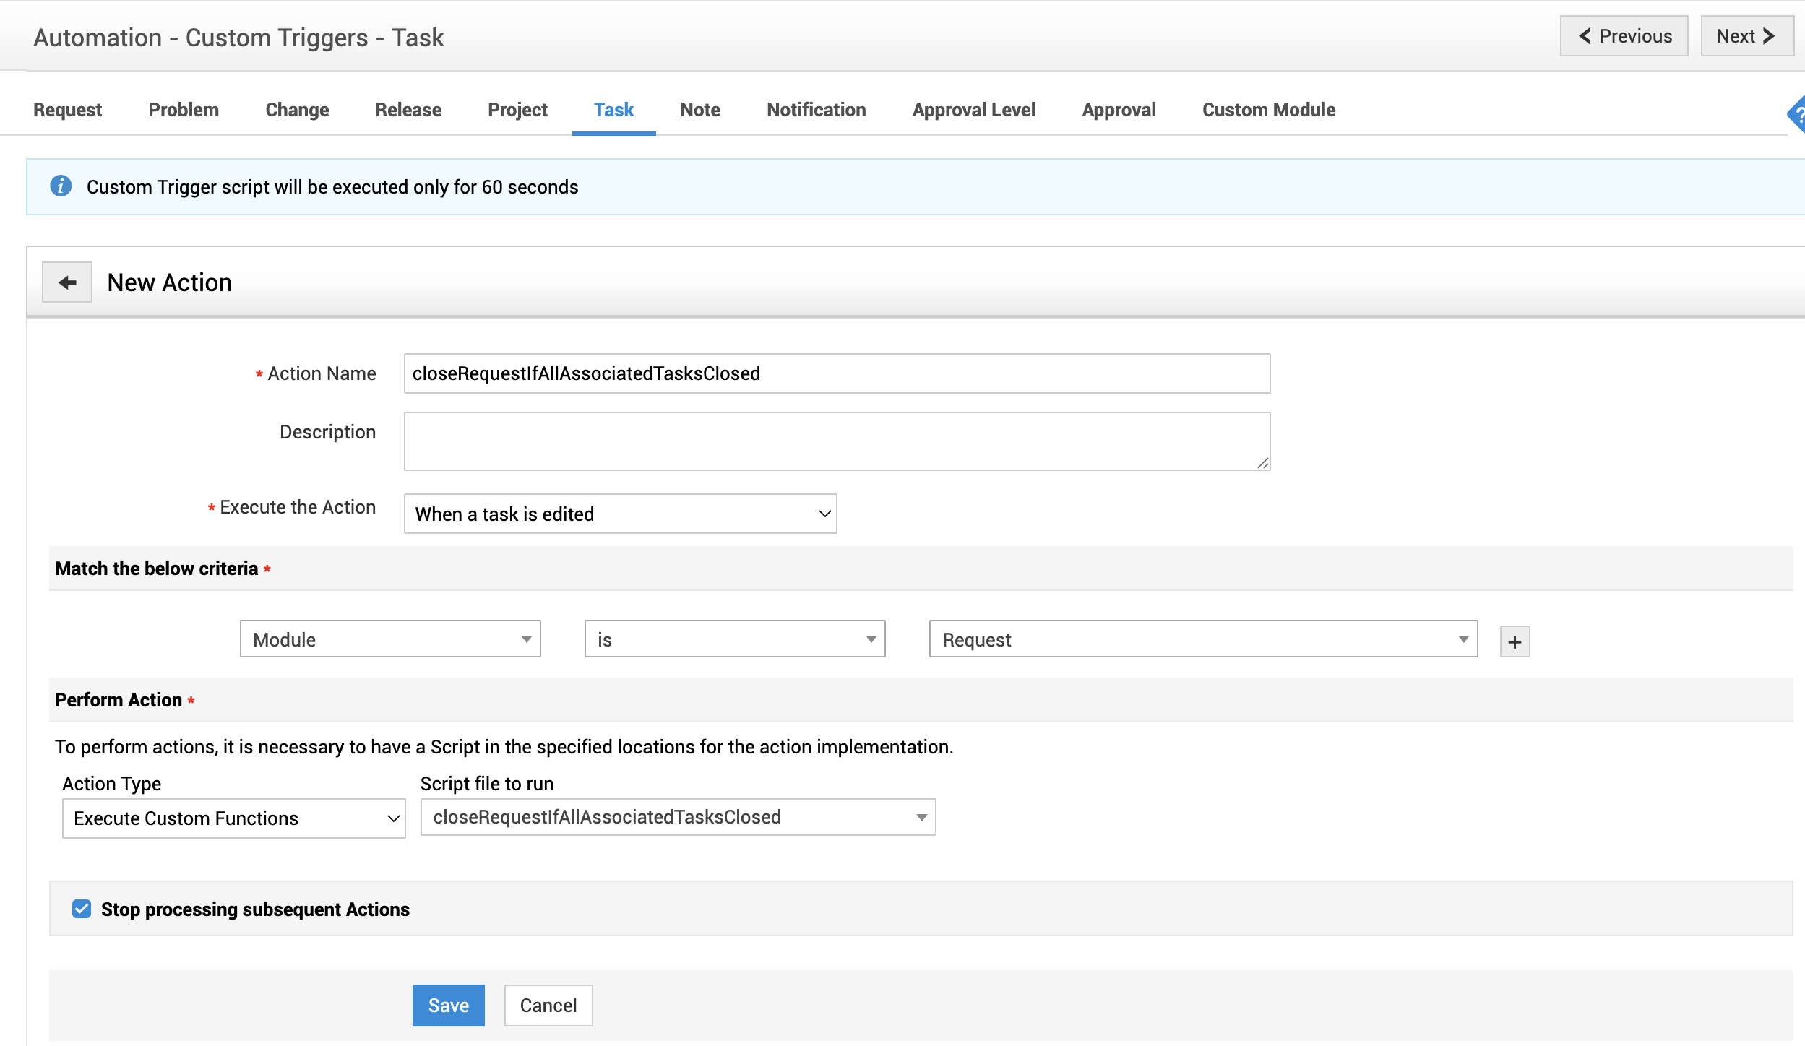Viewport: 1805px width, 1046px height.
Task: Expand Script file to run dropdown
Action: (678, 817)
